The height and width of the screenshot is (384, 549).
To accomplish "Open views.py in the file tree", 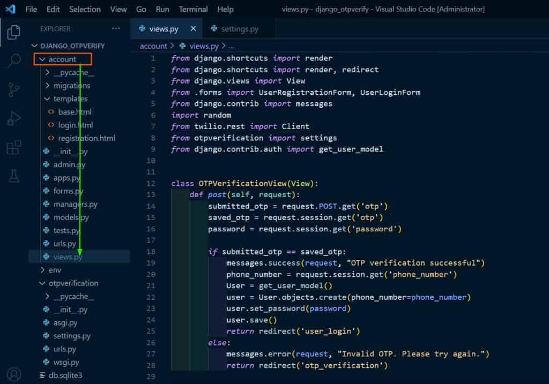I will (68, 257).
